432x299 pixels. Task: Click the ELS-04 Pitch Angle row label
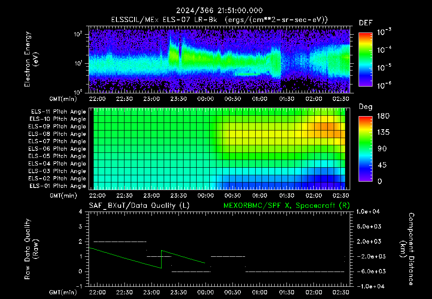(x=57, y=164)
